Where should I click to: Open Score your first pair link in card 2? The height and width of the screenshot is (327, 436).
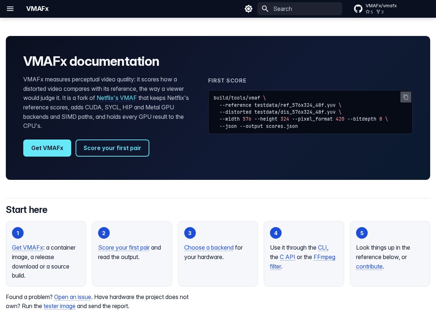(x=124, y=247)
